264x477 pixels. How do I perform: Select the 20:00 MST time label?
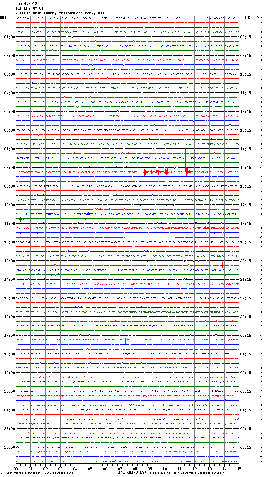point(9,391)
